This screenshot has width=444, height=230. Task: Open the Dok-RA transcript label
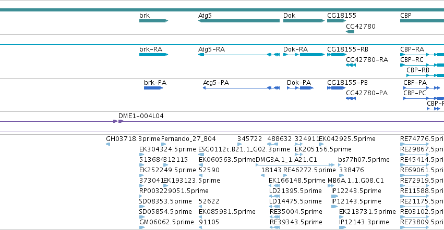(x=295, y=49)
